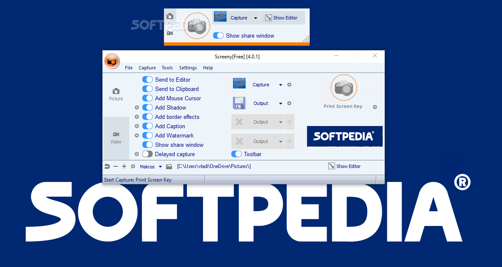This screenshot has height=267, width=502.
Task: Switch to the Video mode tab
Action: coord(116,138)
